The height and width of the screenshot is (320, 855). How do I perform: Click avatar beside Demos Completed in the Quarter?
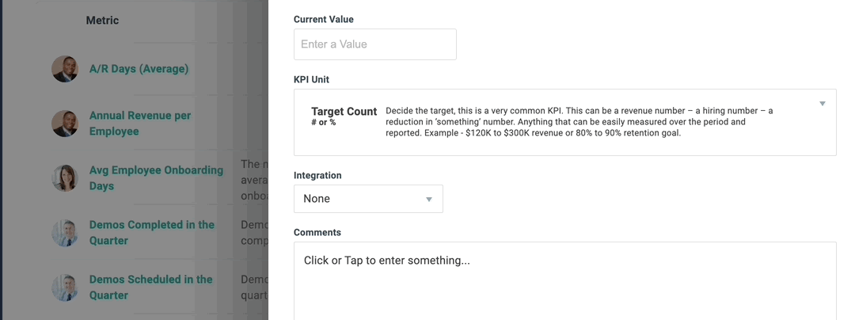coord(65,233)
